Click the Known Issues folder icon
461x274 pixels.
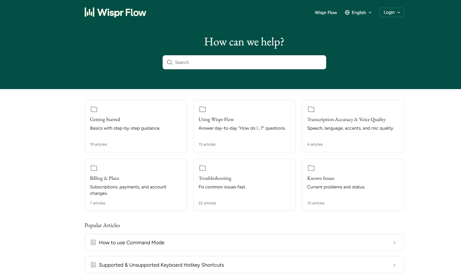(x=311, y=168)
